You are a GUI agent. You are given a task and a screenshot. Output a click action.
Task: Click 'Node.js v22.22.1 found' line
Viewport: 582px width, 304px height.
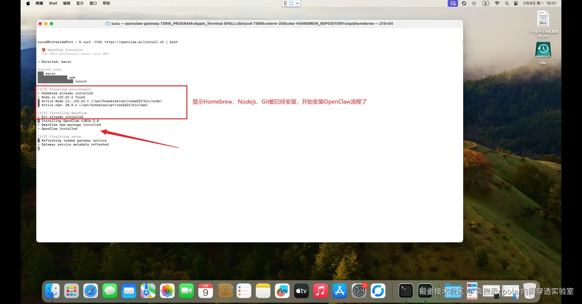(x=62, y=97)
